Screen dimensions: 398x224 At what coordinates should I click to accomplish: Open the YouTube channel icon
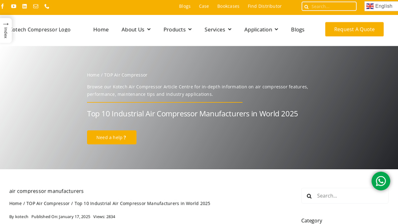13,6
